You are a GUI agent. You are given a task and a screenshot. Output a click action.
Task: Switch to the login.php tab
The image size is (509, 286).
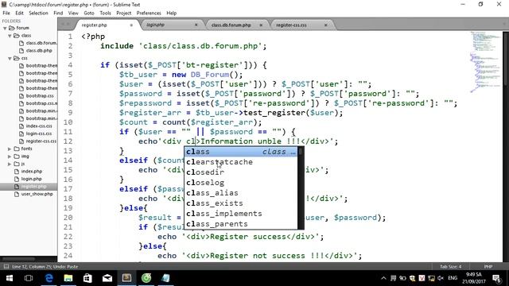pos(156,25)
